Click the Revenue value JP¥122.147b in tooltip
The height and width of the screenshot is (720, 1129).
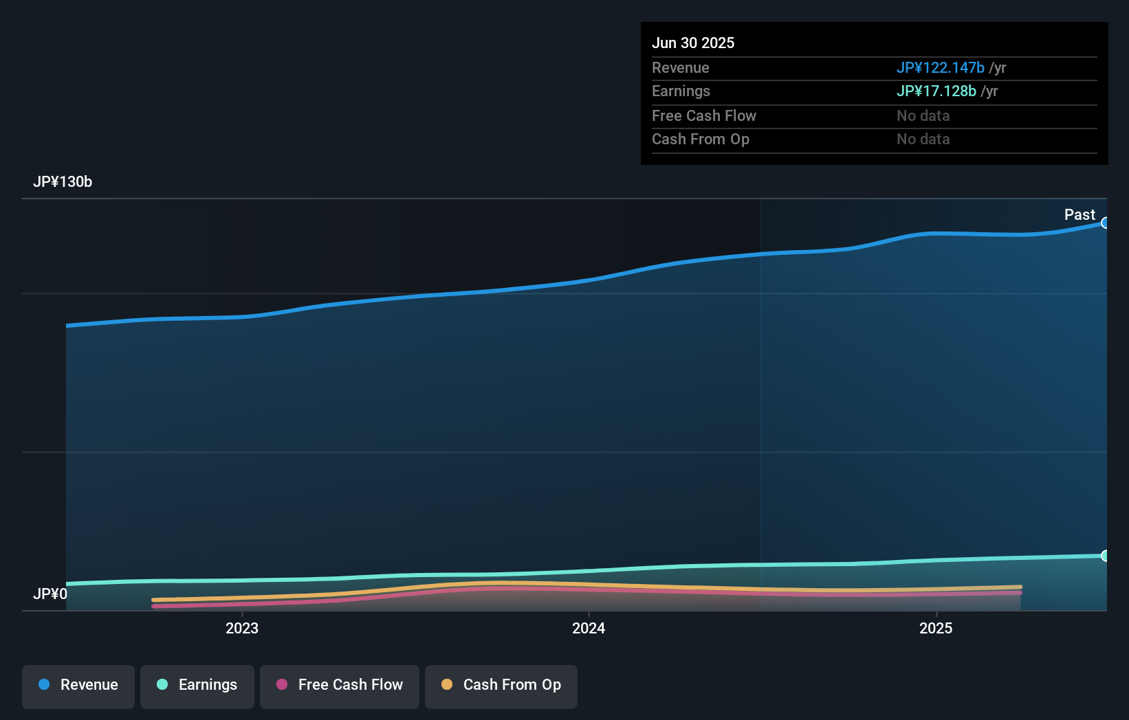(939, 67)
